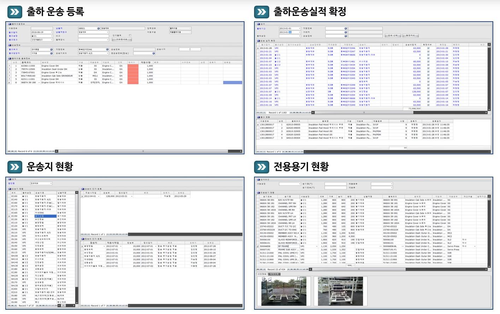Click the 128,000 freight total cell in the 운송 실적 grid
The width and height of the screenshot is (500, 314).
(x=412, y=92)
